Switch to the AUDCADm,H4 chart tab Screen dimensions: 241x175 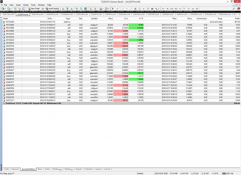pyautogui.click(x=8, y=14)
